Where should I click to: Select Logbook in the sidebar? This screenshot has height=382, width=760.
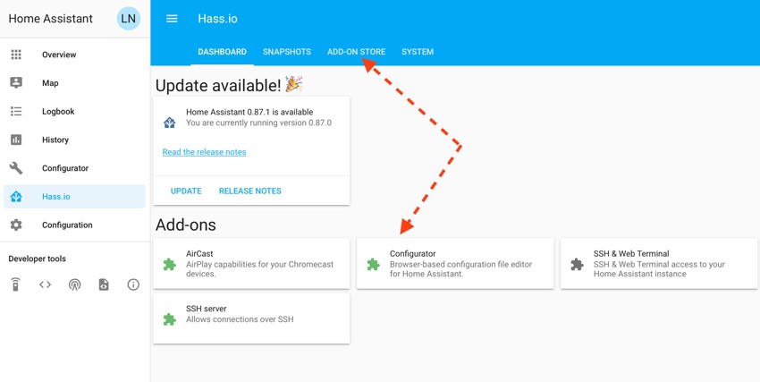coord(58,112)
